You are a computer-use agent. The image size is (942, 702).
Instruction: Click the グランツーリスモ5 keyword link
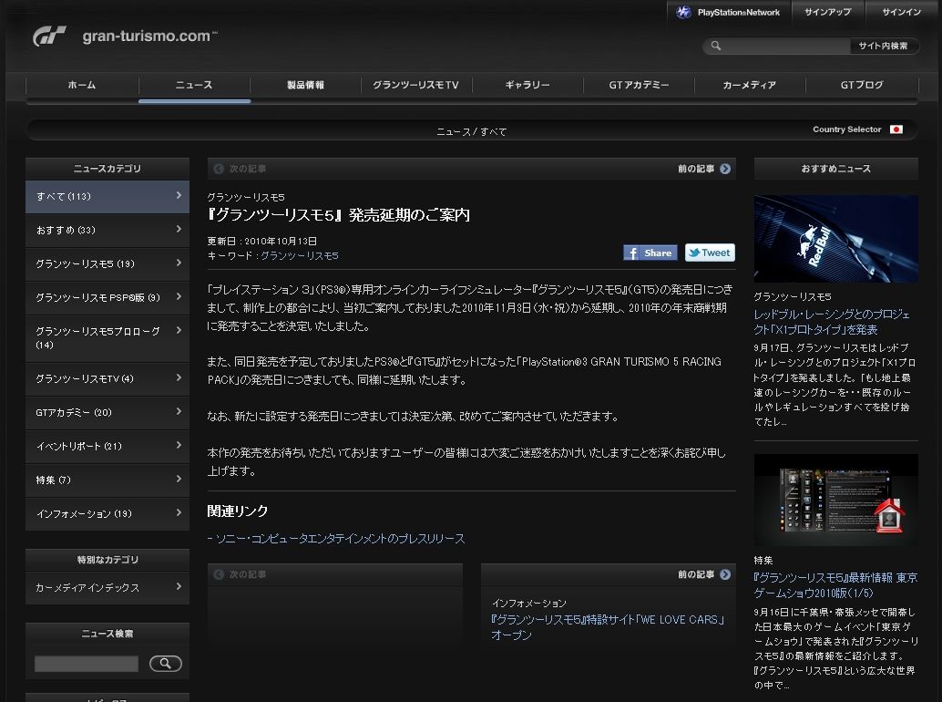299,256
